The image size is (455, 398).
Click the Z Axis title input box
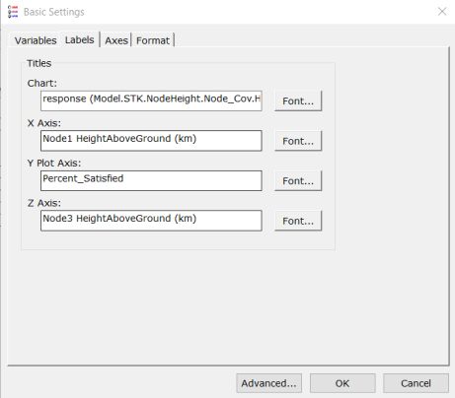tap(151, 221)
